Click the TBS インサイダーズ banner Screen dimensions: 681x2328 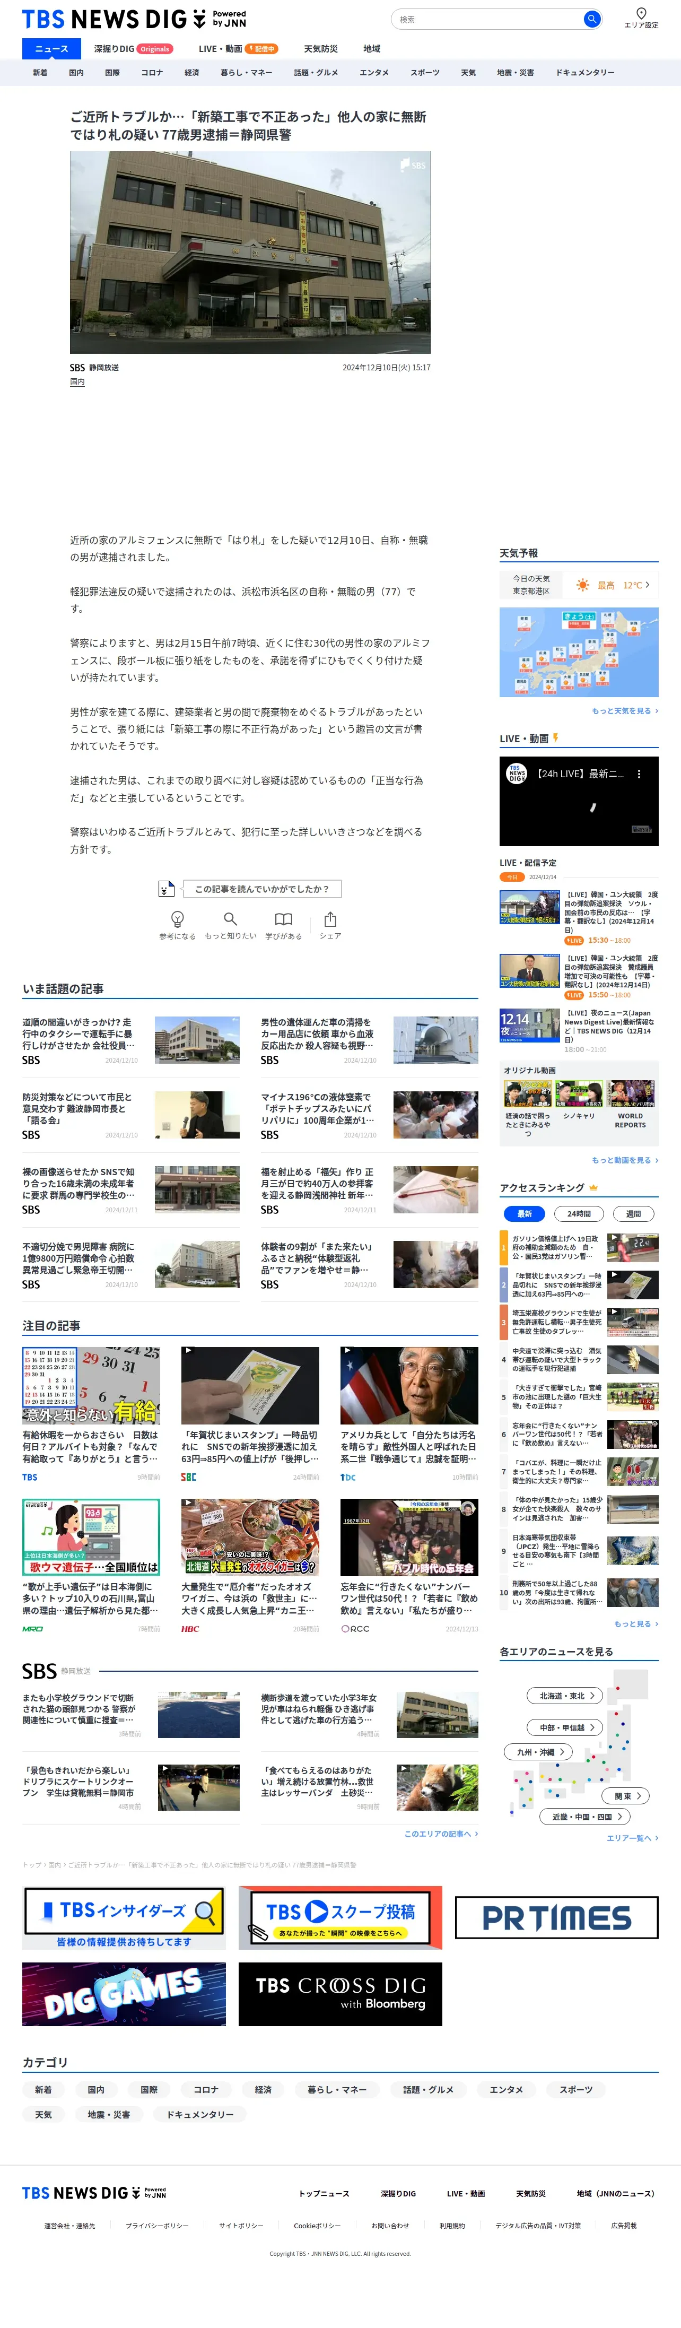[x=124, y=1918]
